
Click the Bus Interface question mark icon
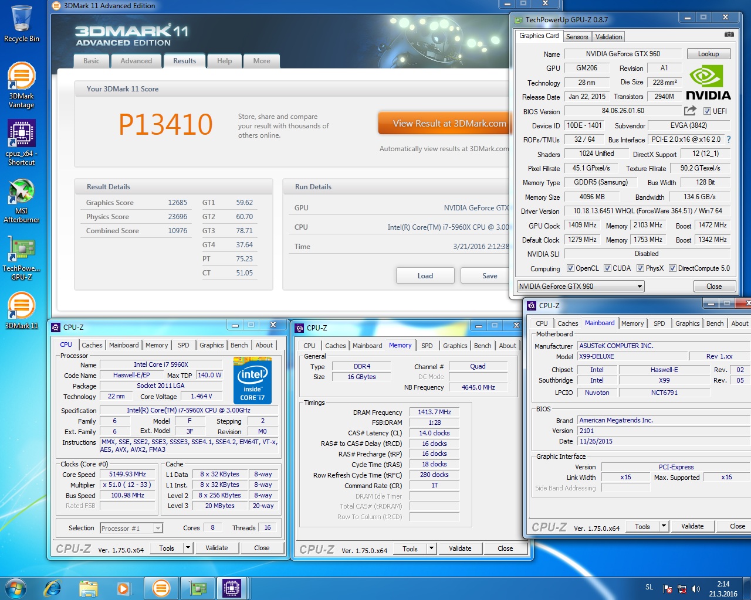[729, 139]
